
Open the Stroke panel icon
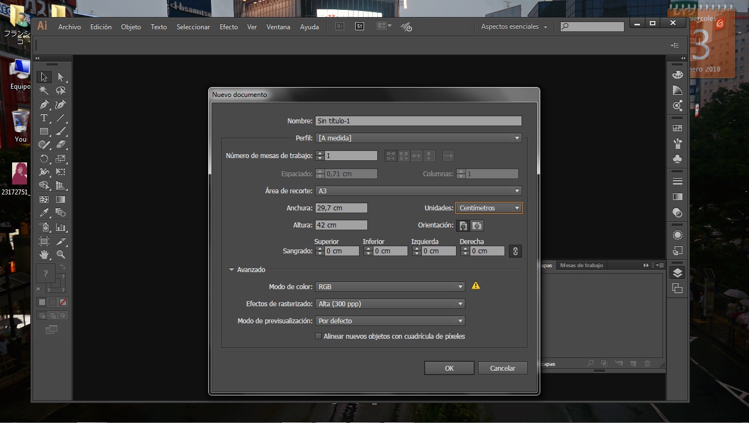click(x=677, y=181)
